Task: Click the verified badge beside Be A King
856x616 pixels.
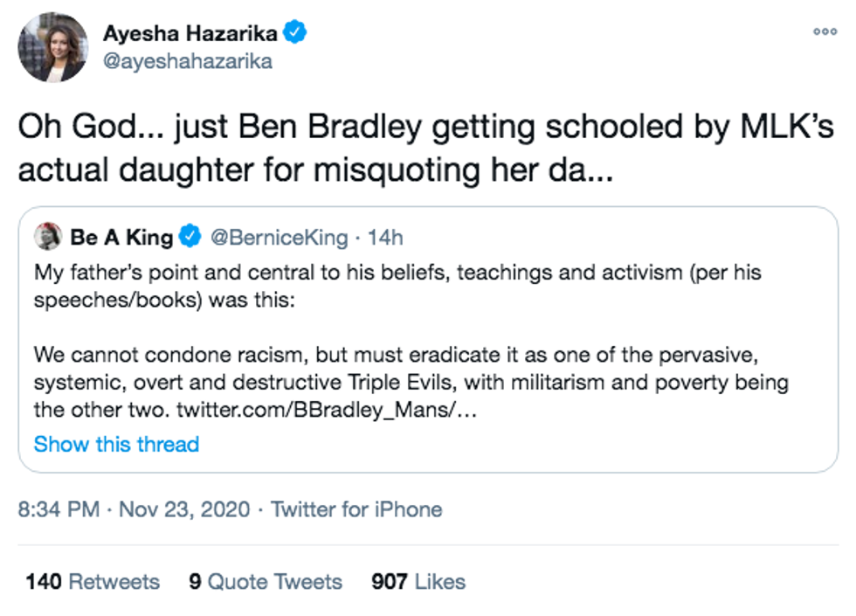Action: pos(190,237)
